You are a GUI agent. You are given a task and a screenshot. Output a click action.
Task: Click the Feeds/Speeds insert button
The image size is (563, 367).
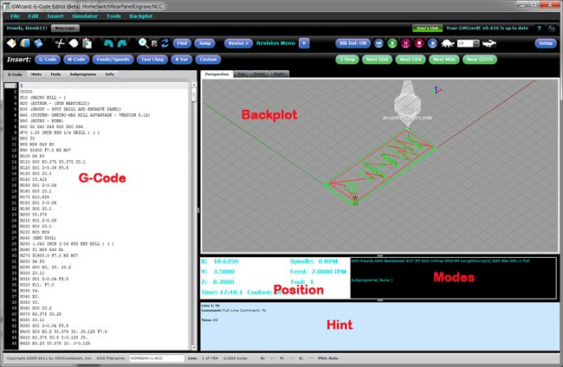pyautogui.click(x=113, y=60)
